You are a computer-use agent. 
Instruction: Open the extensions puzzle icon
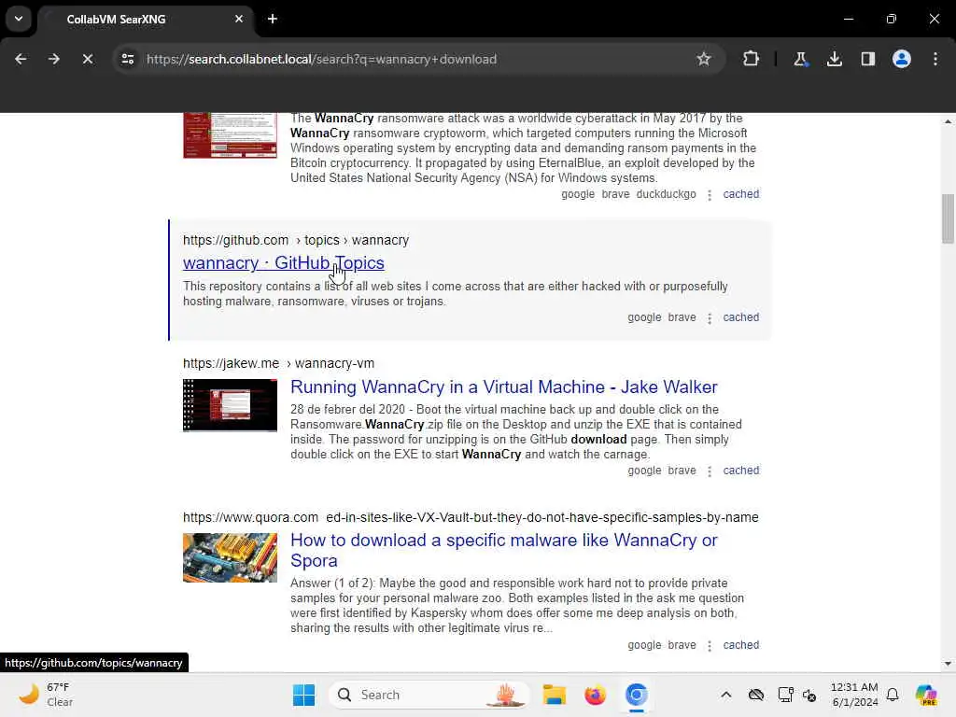752,59
